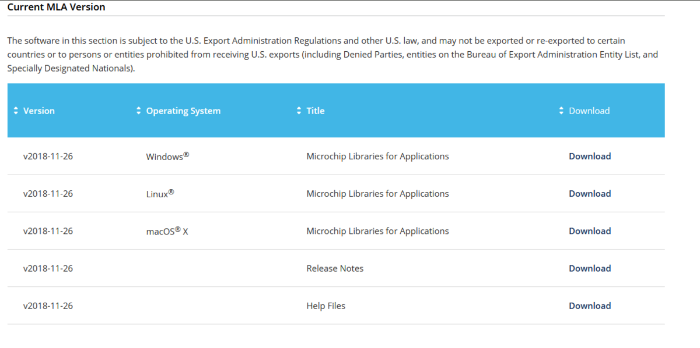700x348 pixels.
Task: Select the macOS X operating system cell
Action: coord(167,230)
